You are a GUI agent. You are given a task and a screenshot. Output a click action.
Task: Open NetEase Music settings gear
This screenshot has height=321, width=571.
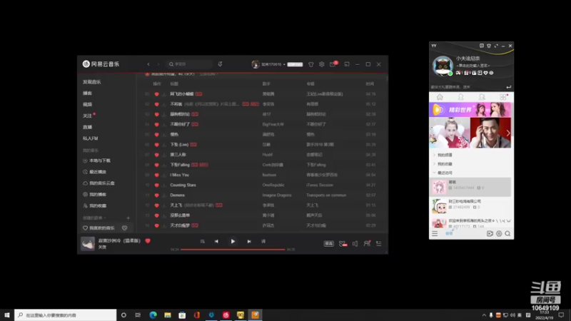tap(322, 64)
